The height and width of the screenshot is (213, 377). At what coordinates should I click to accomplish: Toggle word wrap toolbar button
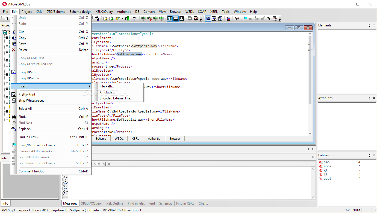tap(208, 19)
